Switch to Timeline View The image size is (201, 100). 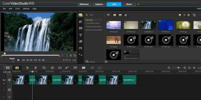pos(17,68)
